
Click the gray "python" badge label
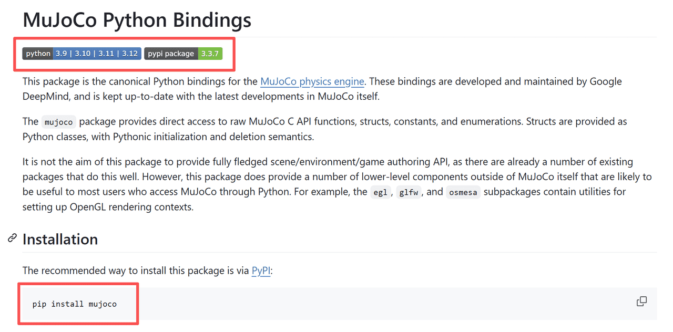(38, 54)
